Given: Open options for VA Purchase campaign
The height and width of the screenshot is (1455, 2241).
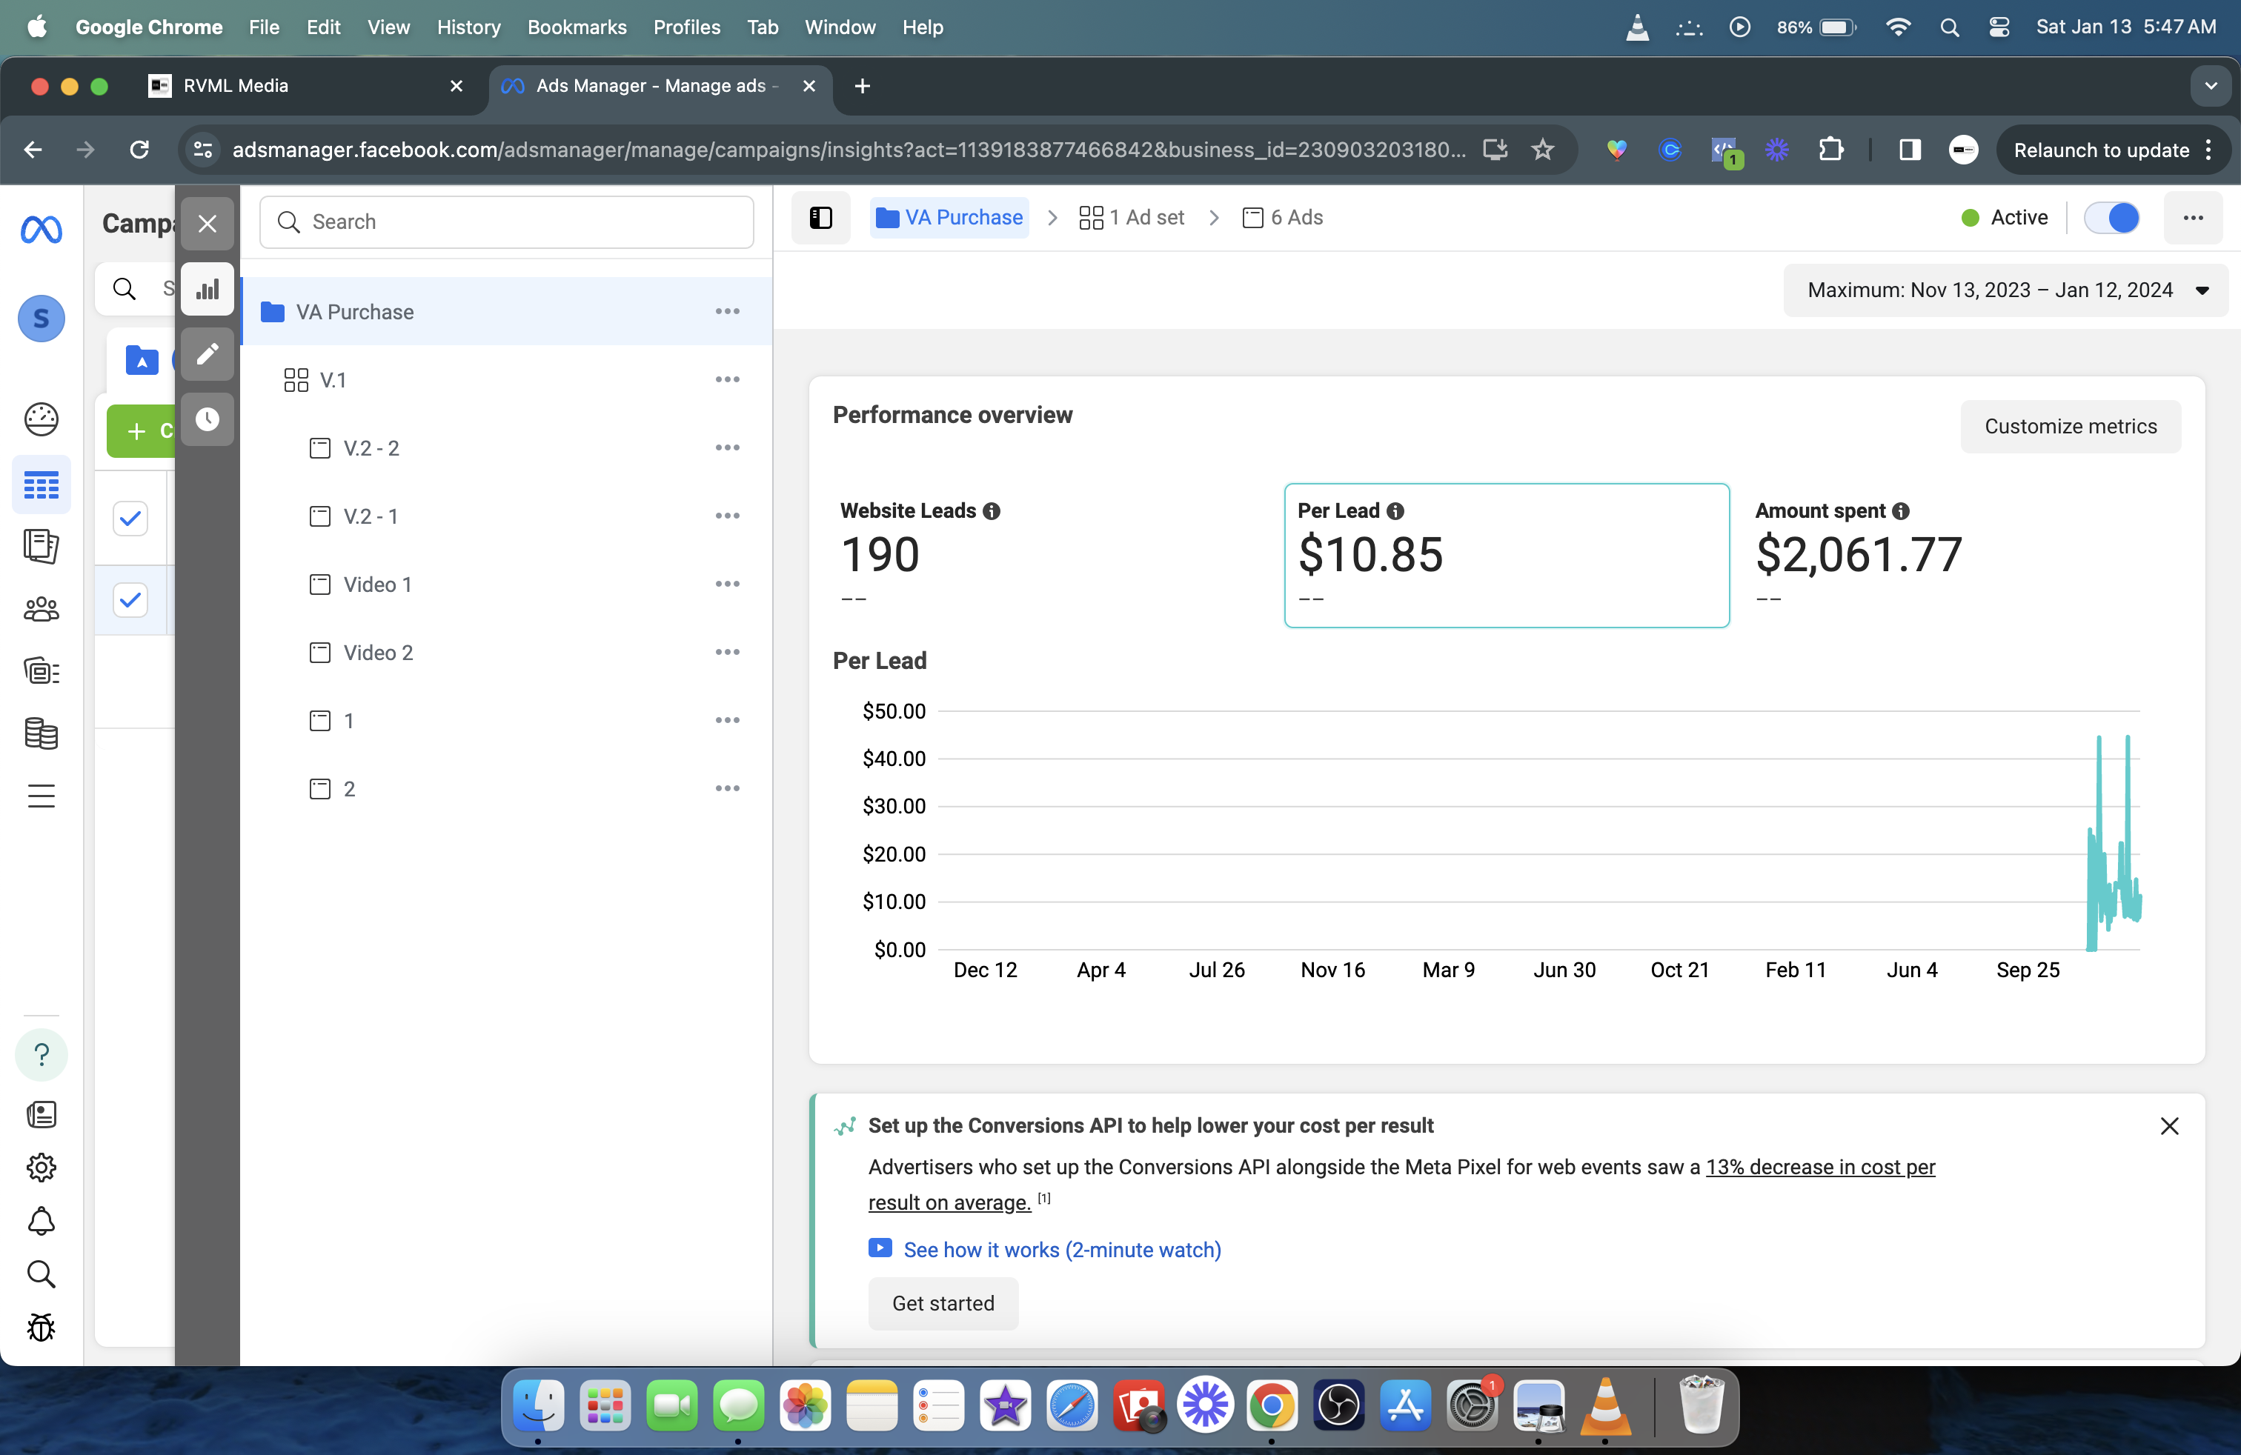Looking at the screenshot, I should 727,311.
